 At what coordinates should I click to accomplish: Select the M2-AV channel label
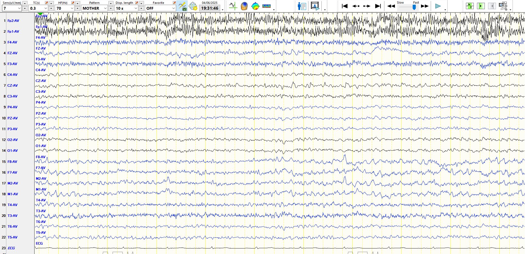point(13,183)
